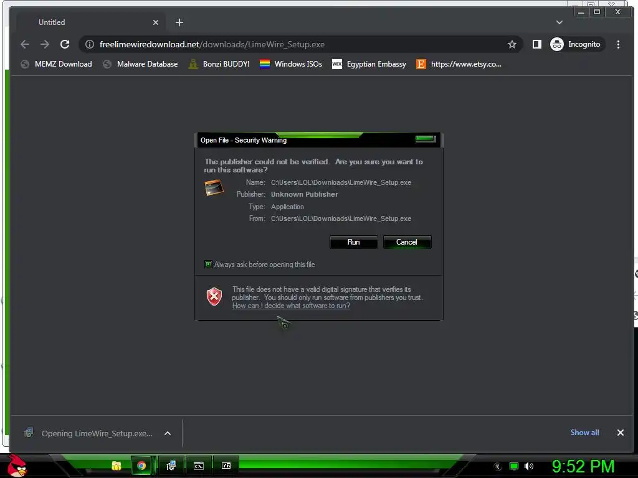
Task: Click the Incognito profile badge
Action: (576, 44)
